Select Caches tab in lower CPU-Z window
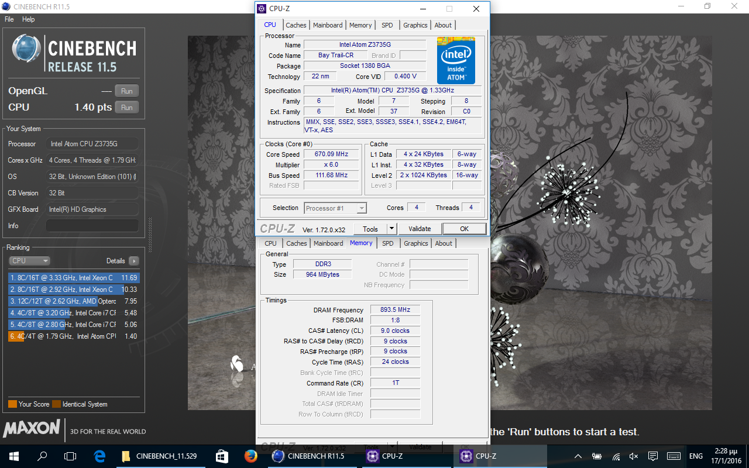Screen dimensions: 749x468 tap(297, 243)
